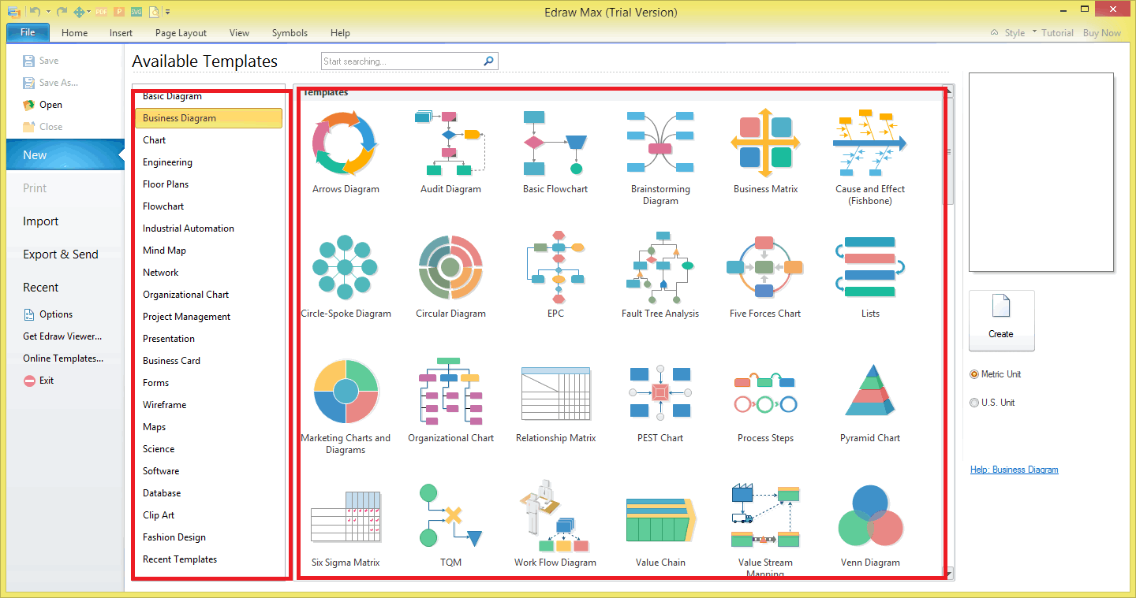Open the Customize Quick Access Toolbar dropdown

168,12
